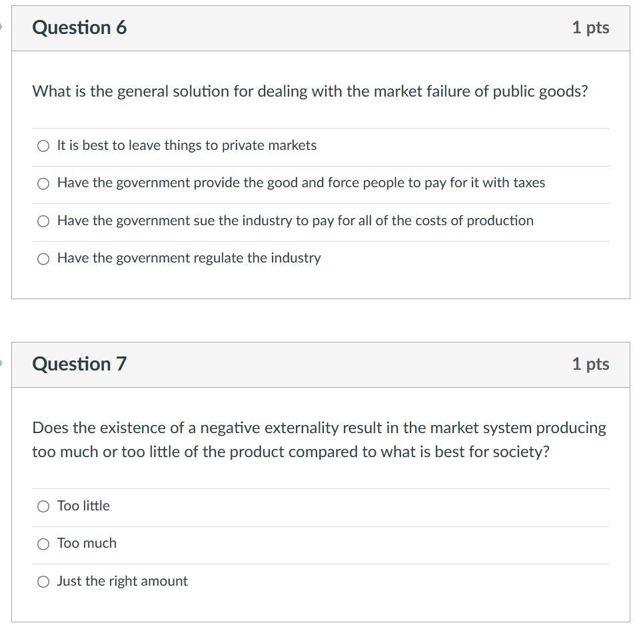Click the radio circle next to "Too little"

[43, 506]
